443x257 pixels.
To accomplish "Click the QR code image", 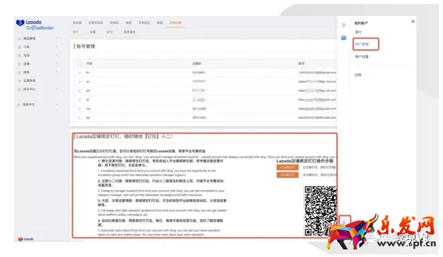I will click(321, 210).
